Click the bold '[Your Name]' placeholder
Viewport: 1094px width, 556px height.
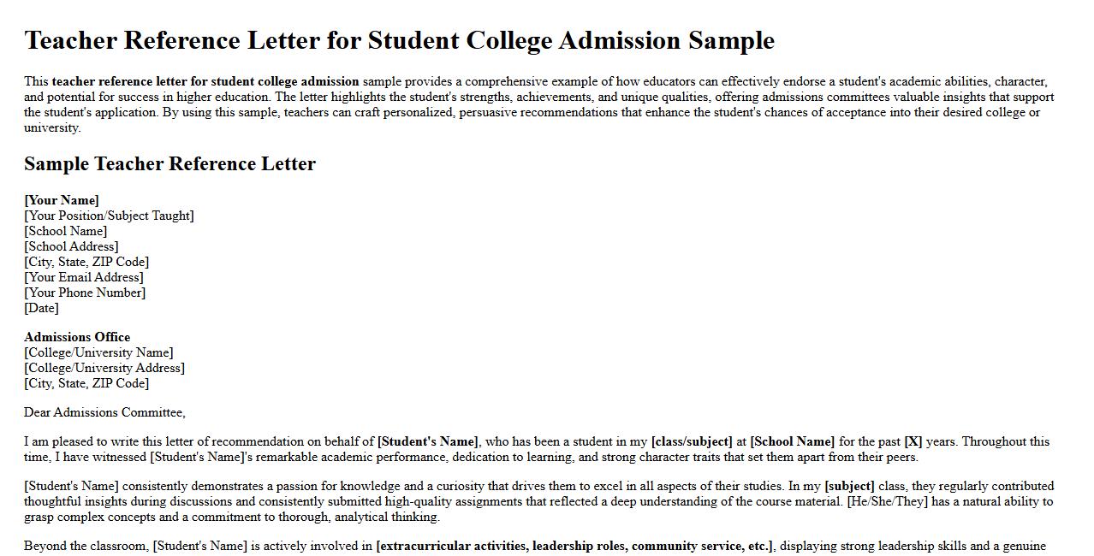(62, 200)
